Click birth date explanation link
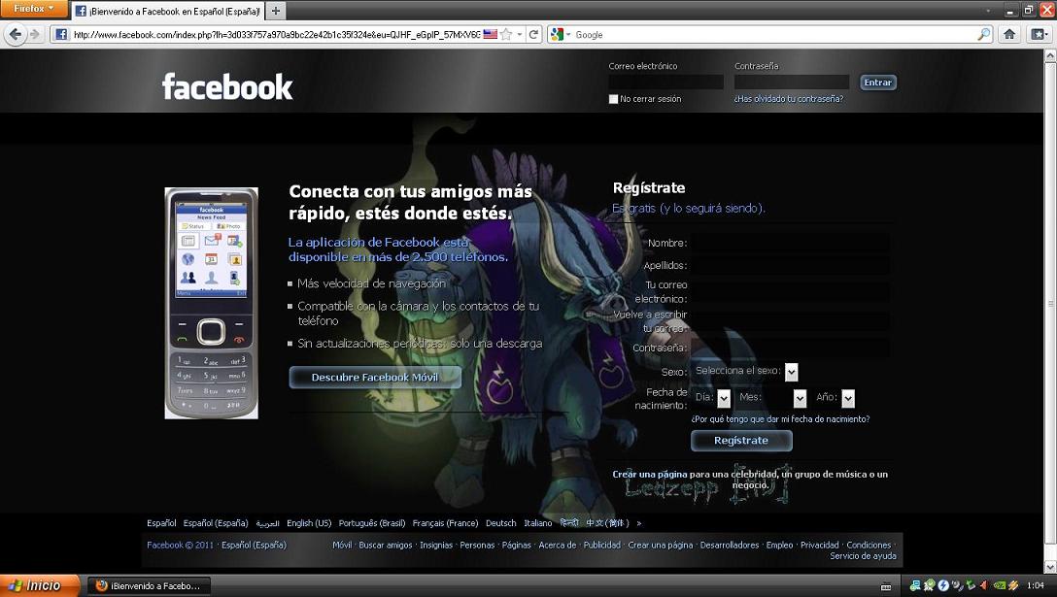Image resolution: width=1057 pixels, height=597 pixels. (780, 419)
